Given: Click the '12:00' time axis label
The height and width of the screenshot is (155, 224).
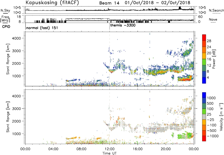Looking at the screenshot, I should coord(109,149).
